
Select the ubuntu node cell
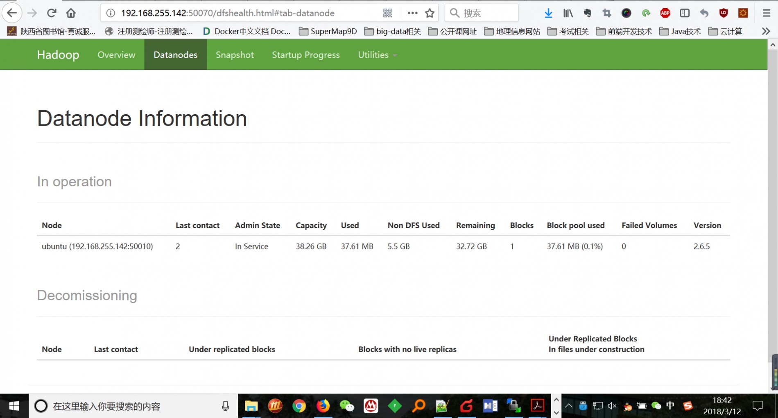point(97,246)
